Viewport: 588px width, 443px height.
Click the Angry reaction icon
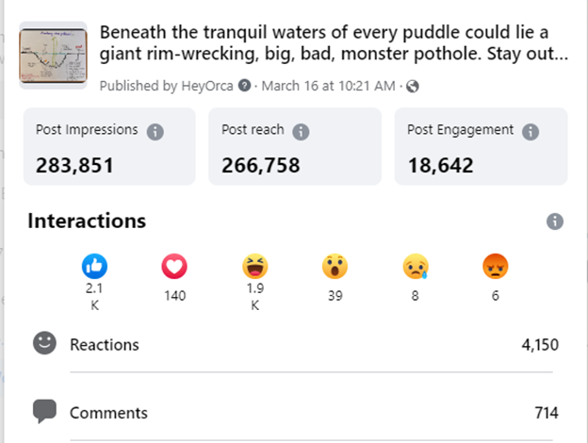pyautogui.click(x=495, y=268)
